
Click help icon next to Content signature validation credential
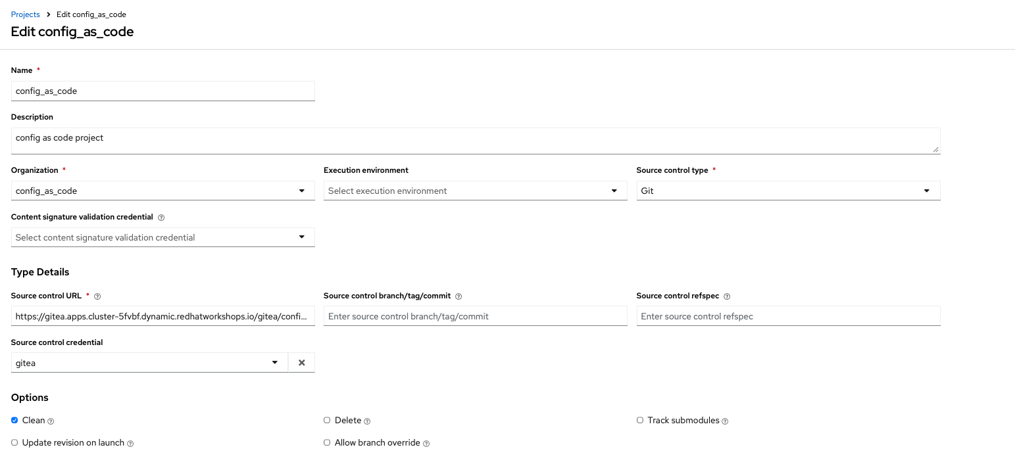(x=161, y=218)
